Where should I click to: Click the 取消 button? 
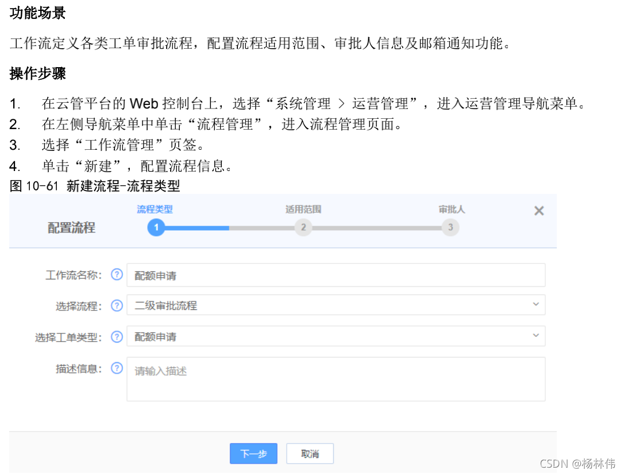click(310, 454)
